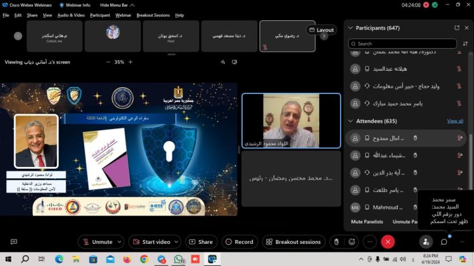The image size is (474, 266).
Task: Toggle the mic icon on امال ممدوح row
Action: [x=460, y=138]
